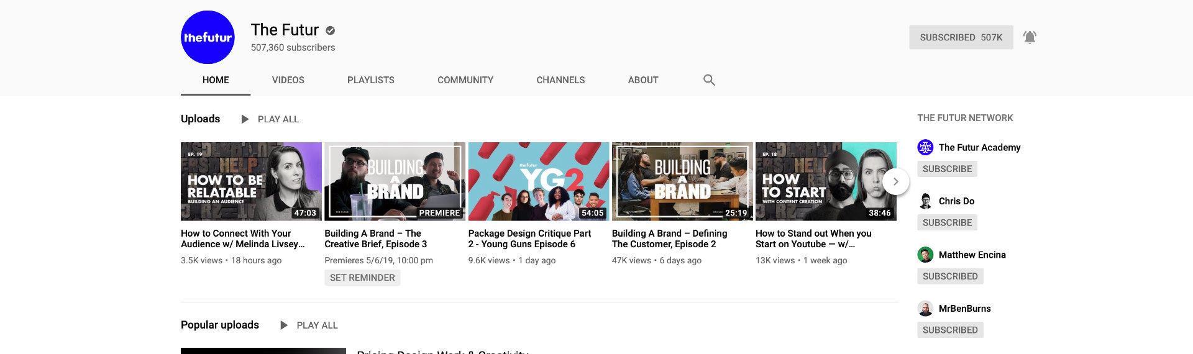1193x354 pixels.
Task: Click SUBSCRIBED button under MrBenBurns
Action: click(x=950, y=330)
